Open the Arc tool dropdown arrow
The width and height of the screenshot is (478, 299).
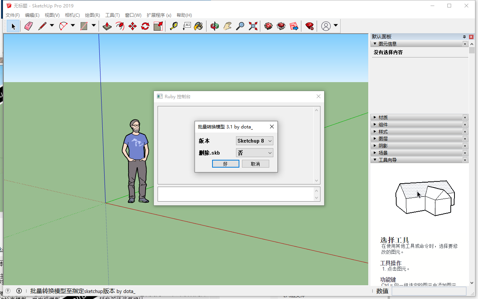tap(73, 26)
